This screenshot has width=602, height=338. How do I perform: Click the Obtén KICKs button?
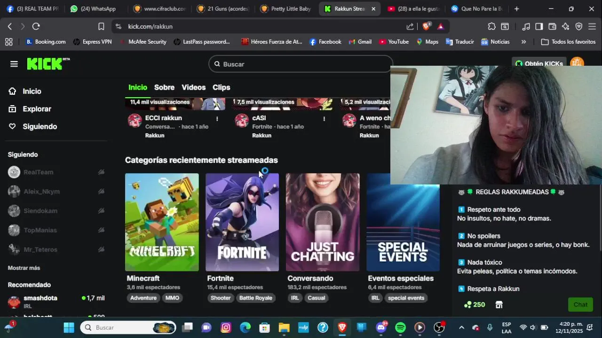click(539, 63)
